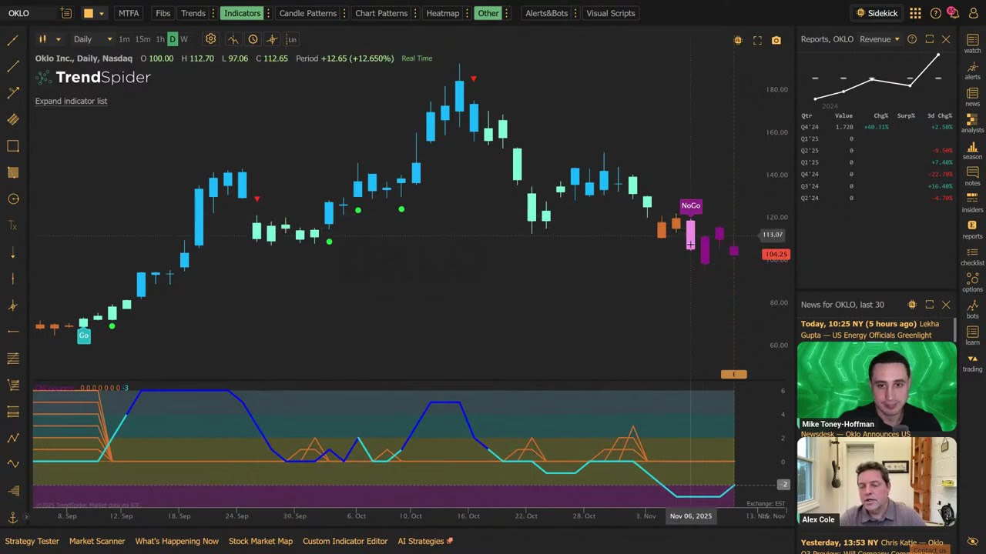The height and width of the screenshot is (554, 986).
Task: Toggle the Fibs button
Action: (x=163, y=13)
